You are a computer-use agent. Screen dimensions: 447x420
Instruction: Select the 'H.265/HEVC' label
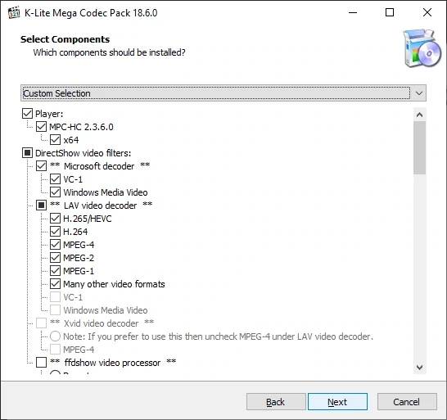[x=88, y=219]
